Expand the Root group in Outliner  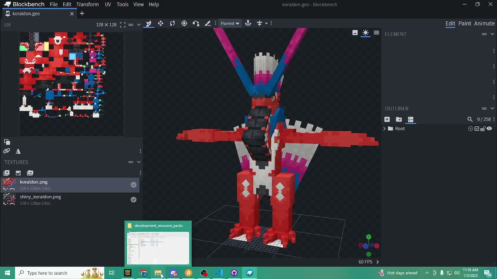coord(384,129)
